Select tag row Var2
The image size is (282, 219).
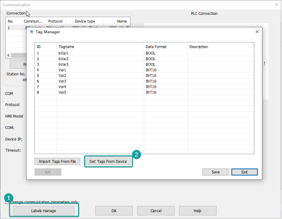click(144, 76)
